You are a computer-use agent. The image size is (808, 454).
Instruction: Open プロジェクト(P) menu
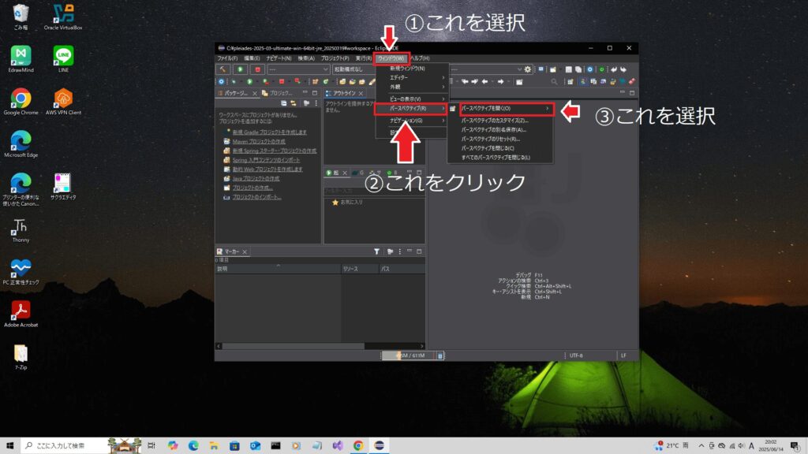coord(335,58)
